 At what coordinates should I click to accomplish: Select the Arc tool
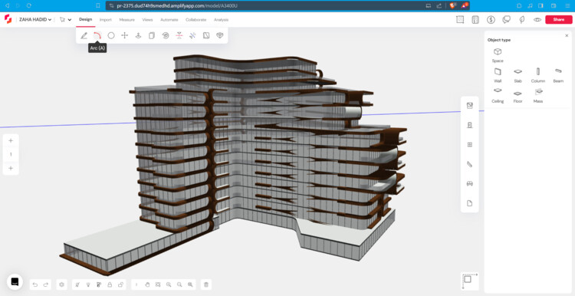pos(97,35)
